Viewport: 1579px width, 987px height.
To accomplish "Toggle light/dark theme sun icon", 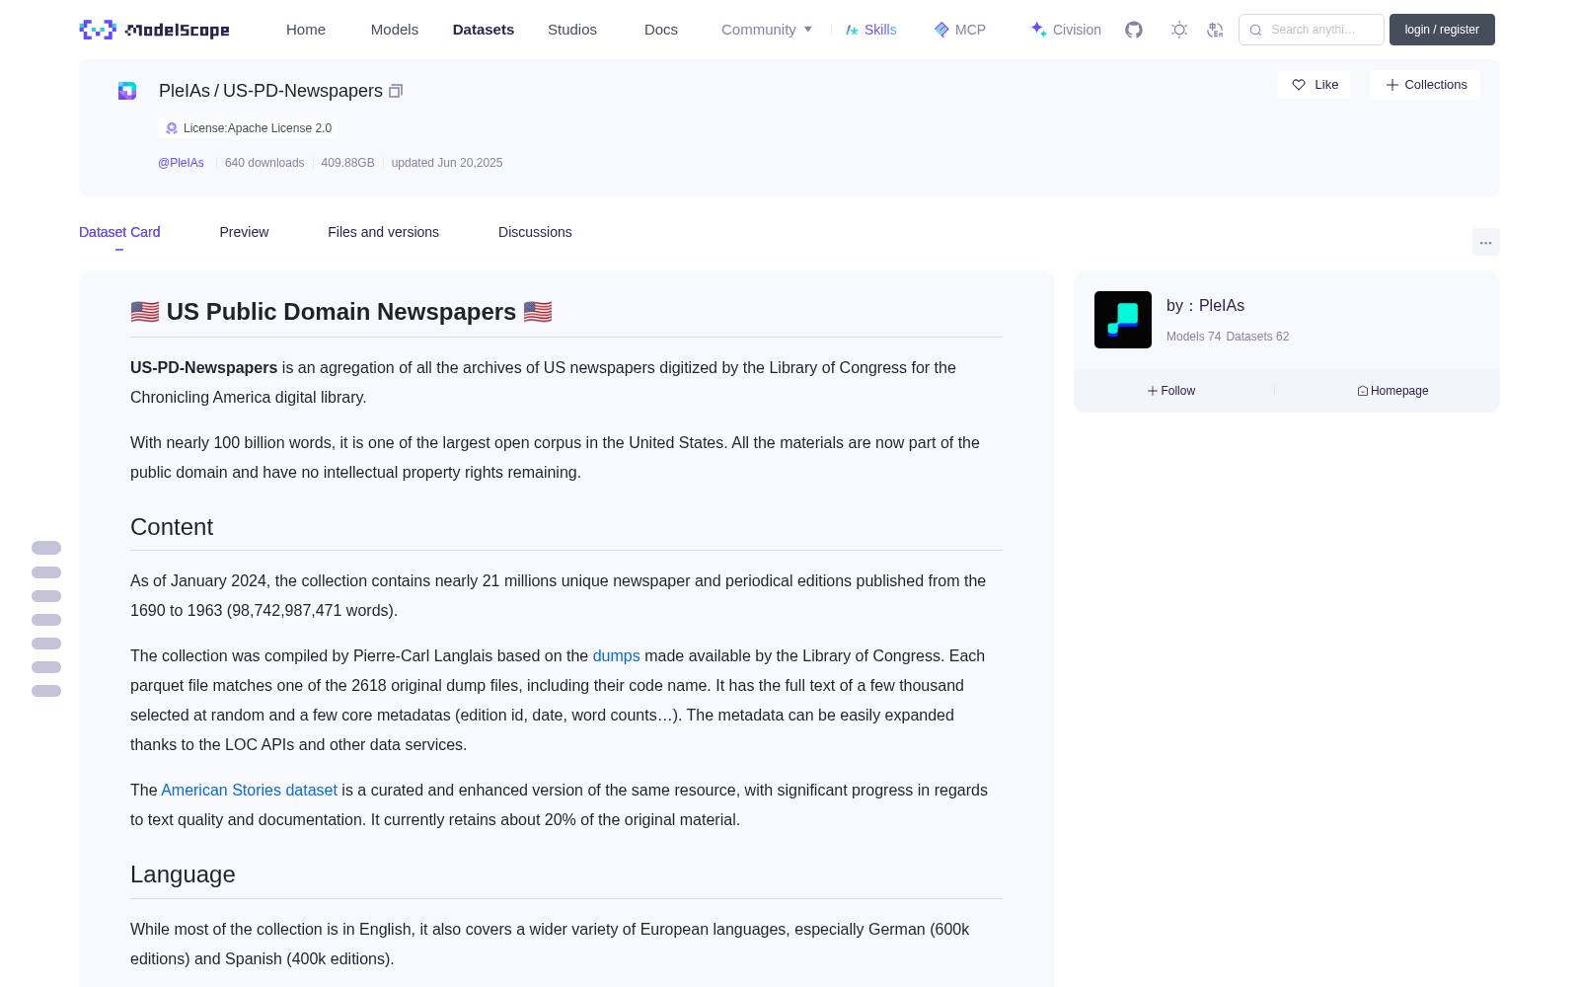I will (x=1178, y=30).
